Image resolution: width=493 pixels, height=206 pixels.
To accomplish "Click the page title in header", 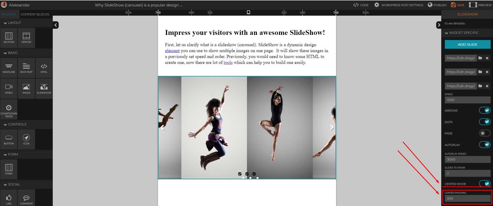I will (139, 5).
